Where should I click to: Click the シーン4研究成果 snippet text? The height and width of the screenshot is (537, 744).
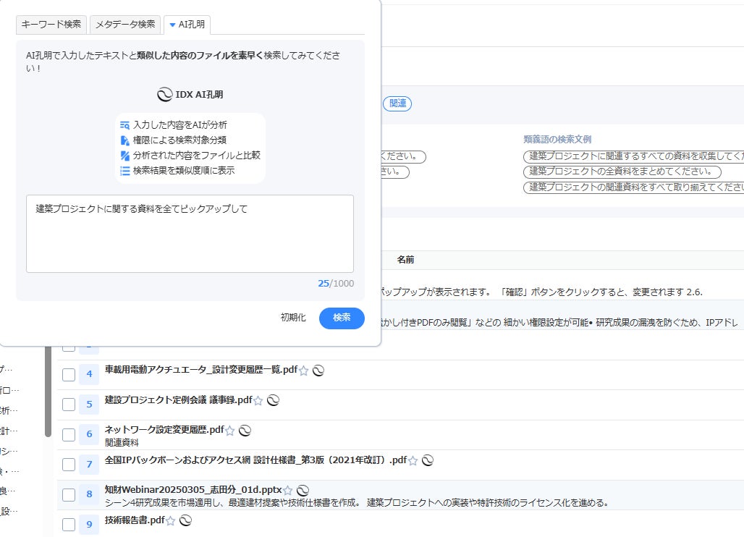(x=357, y=503)
